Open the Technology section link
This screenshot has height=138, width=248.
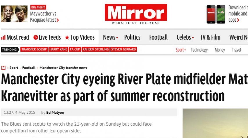click(199, 50)
